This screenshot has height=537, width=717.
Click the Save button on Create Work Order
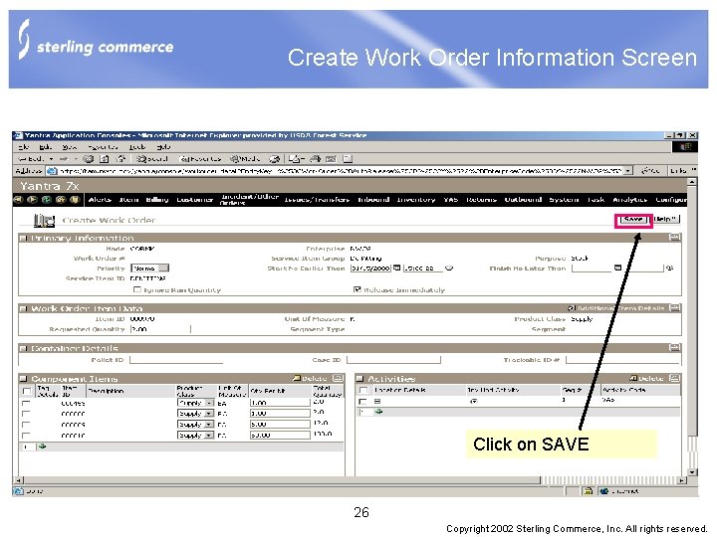coord(632,220)
